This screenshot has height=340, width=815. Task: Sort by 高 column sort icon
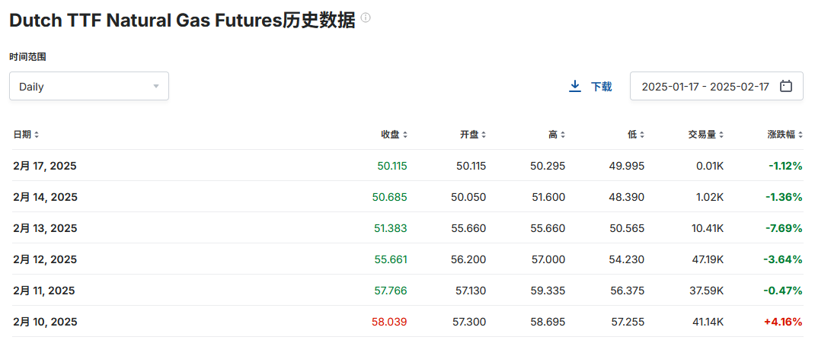click(x=563, y=135)
